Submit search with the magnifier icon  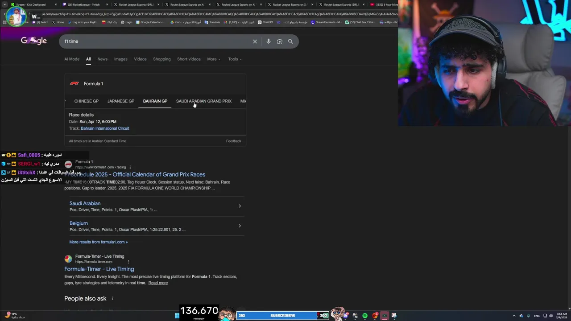pyautogui.click(x=290, y=41)
